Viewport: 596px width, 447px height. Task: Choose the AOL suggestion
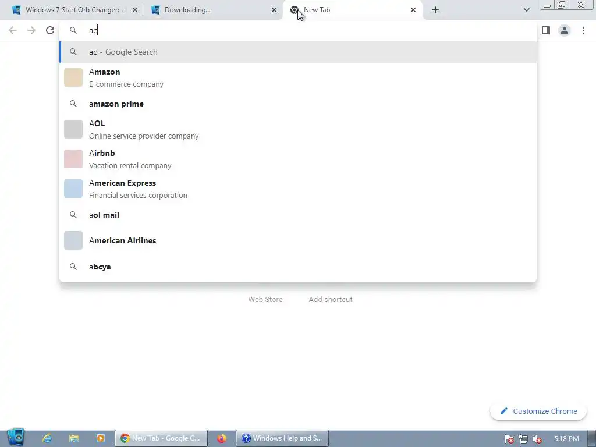pos(299,129)
